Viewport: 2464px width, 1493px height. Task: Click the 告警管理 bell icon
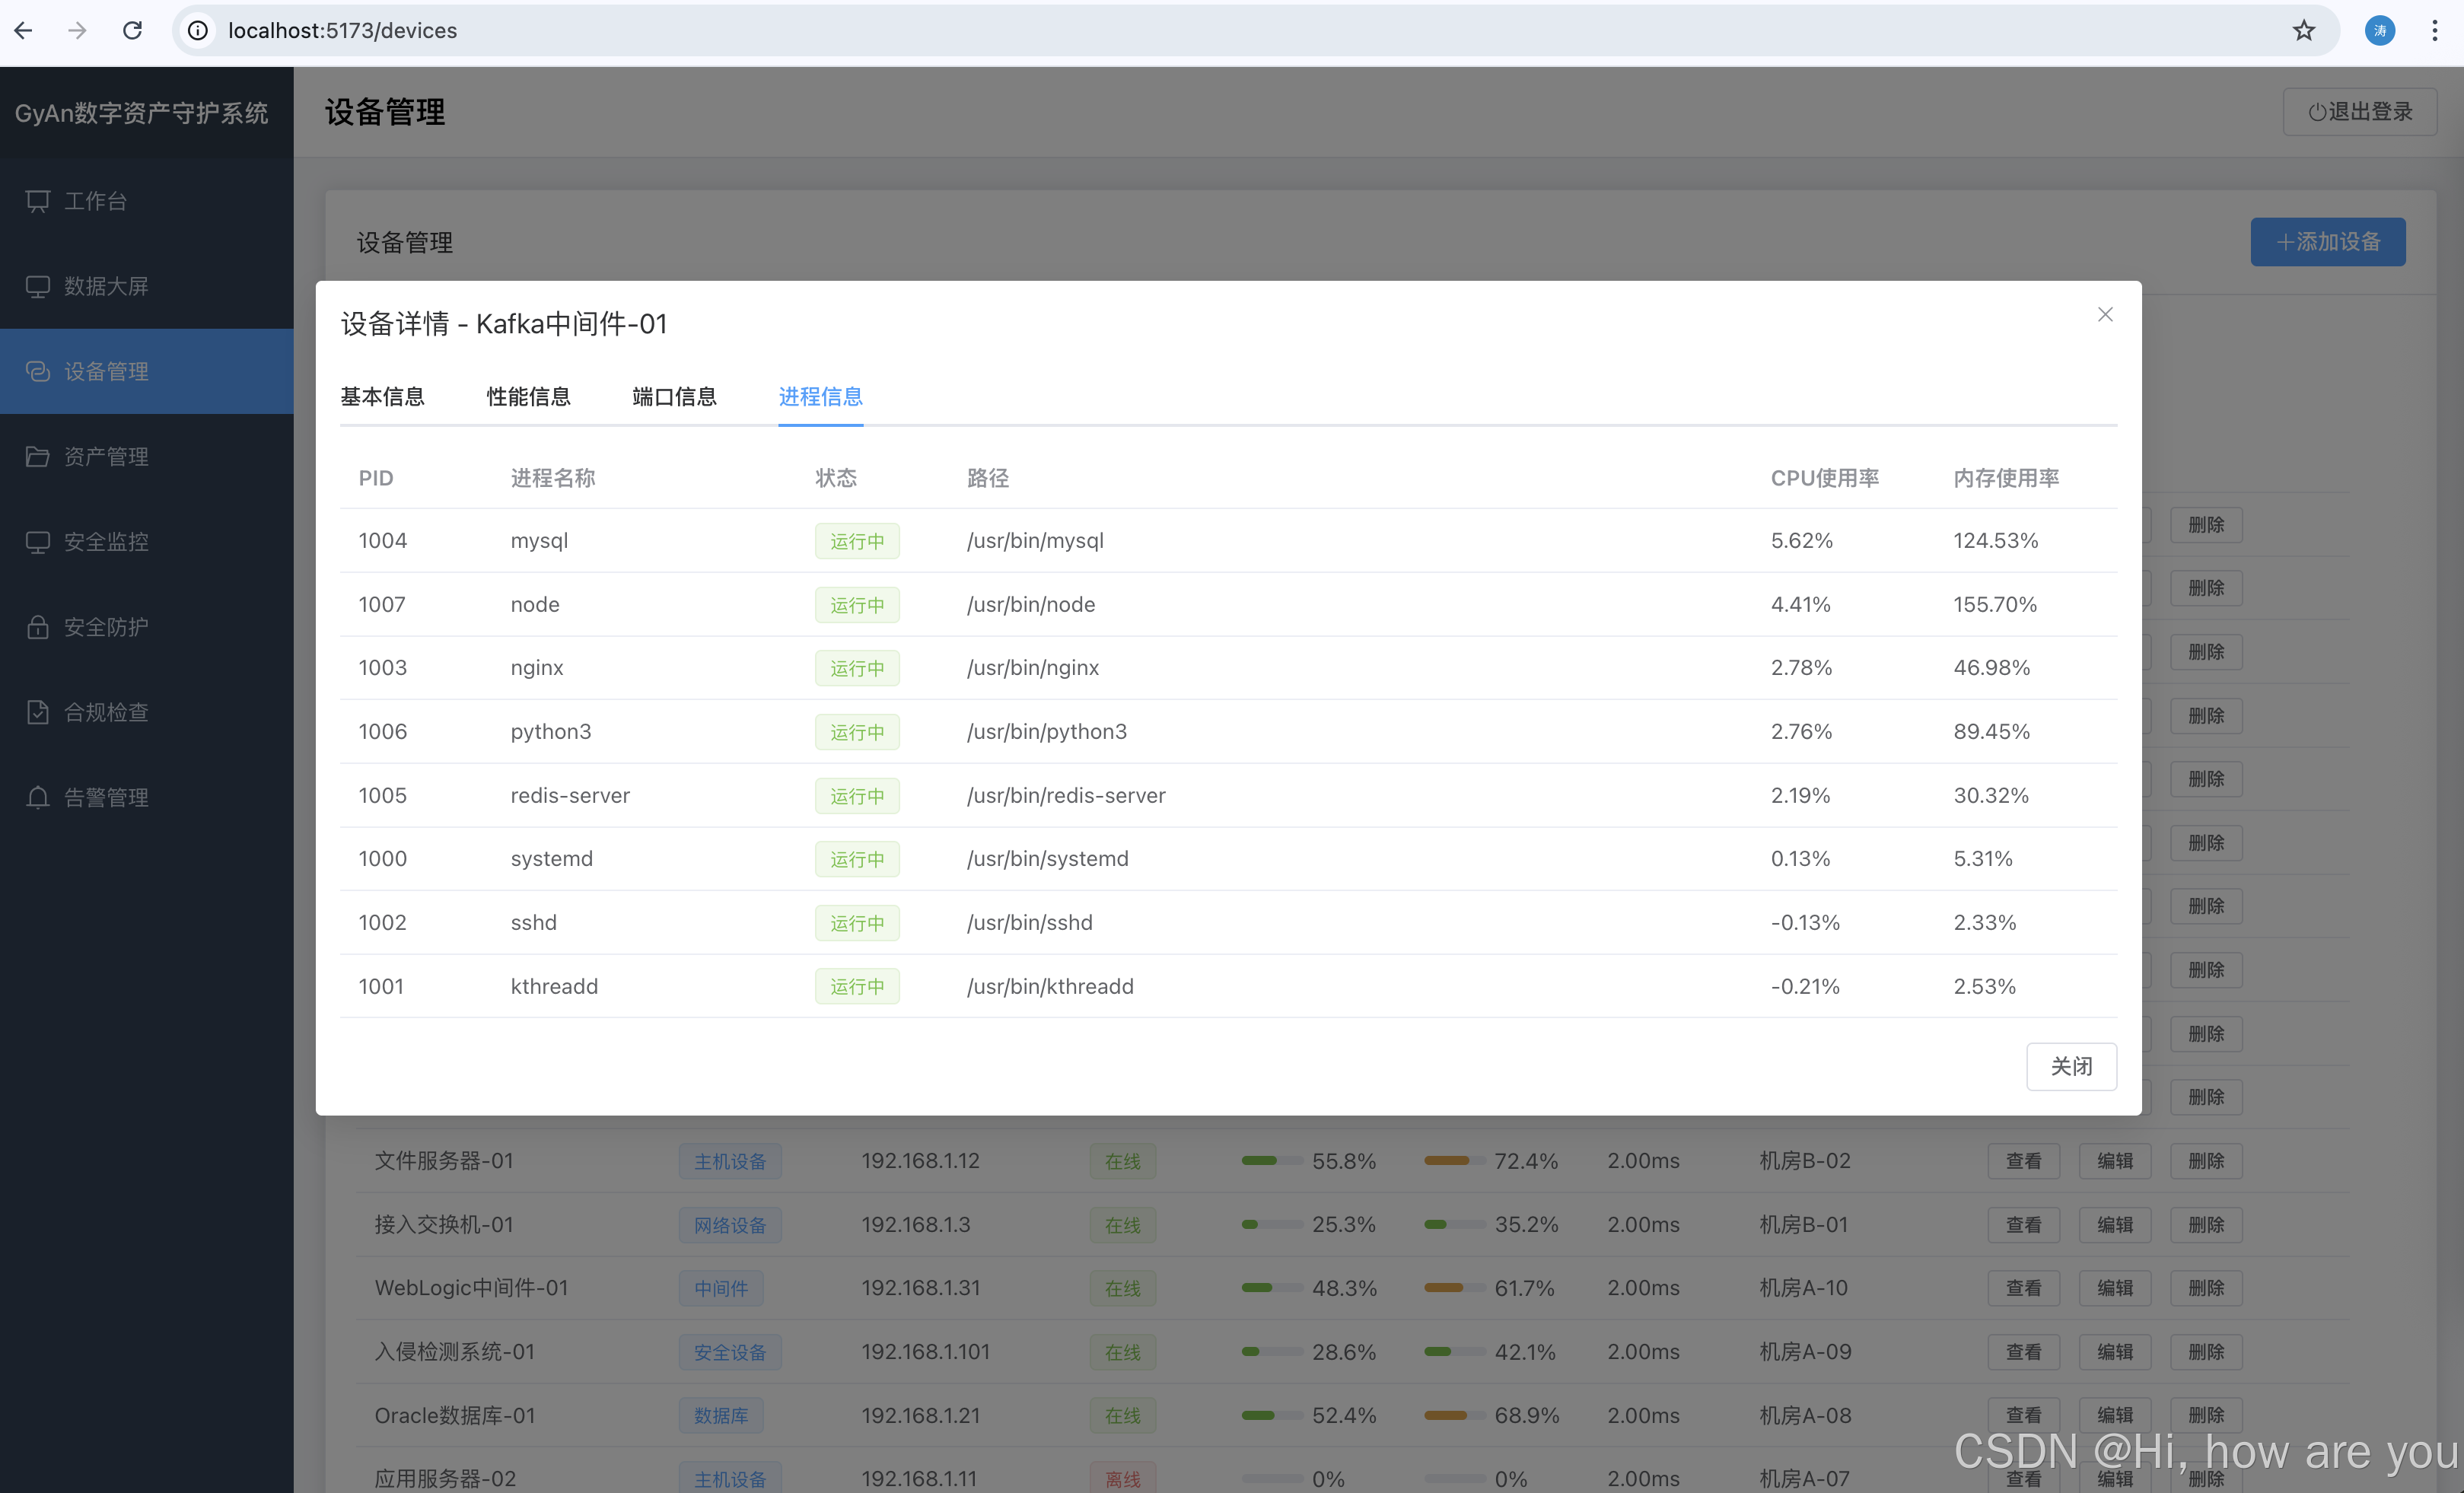tap(38, 797)
